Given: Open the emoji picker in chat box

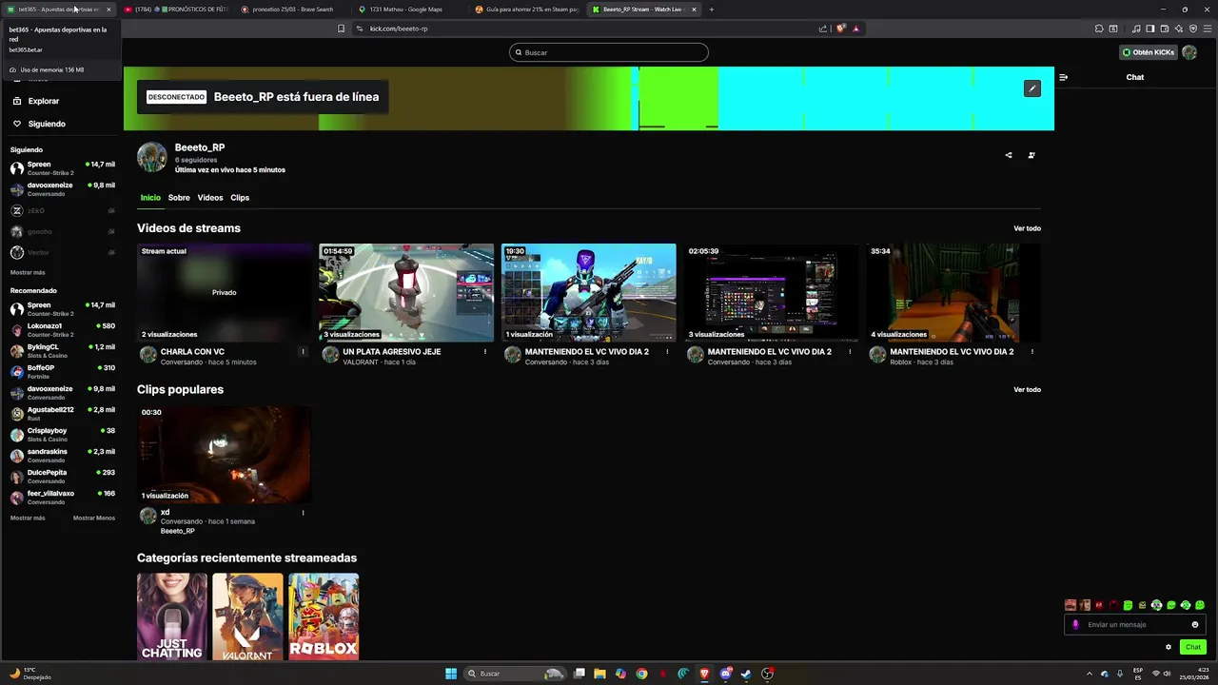Looking at the screenshot, I should click(1195, 625).
